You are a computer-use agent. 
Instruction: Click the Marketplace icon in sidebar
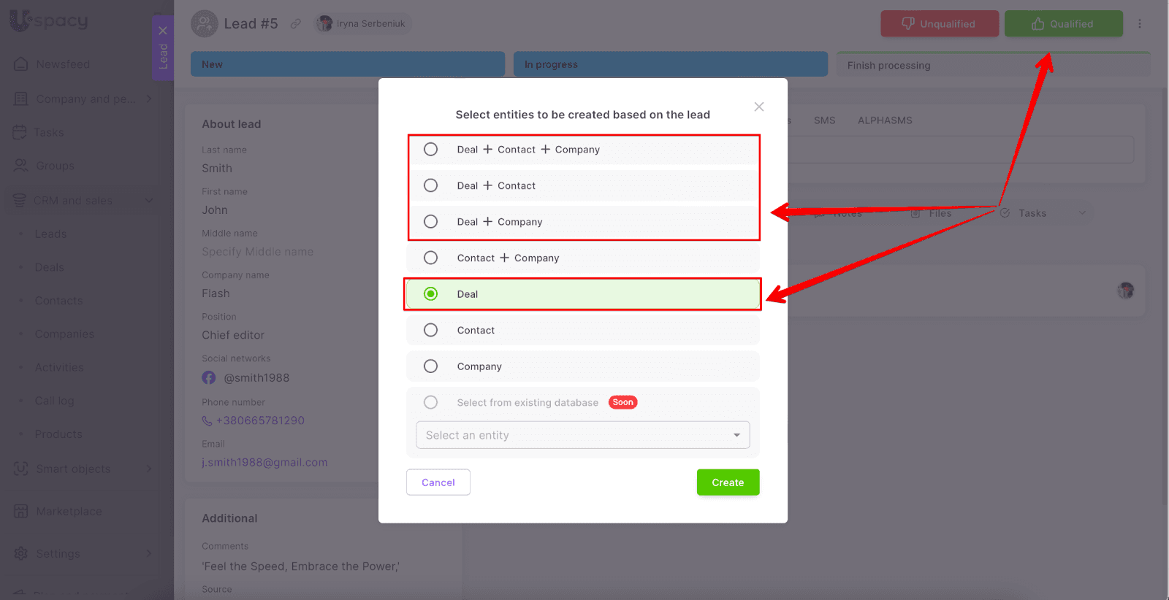(21, 511)
